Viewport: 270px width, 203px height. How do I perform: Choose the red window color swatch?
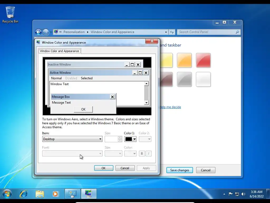[x=203, y=60]
